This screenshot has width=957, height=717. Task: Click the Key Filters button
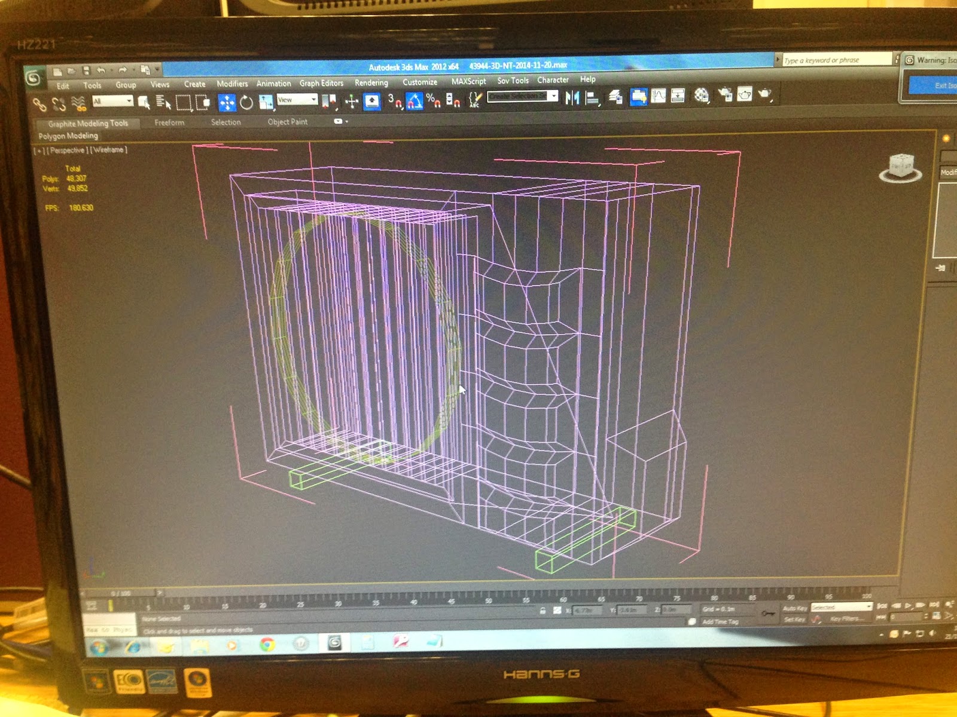(846, 618)
